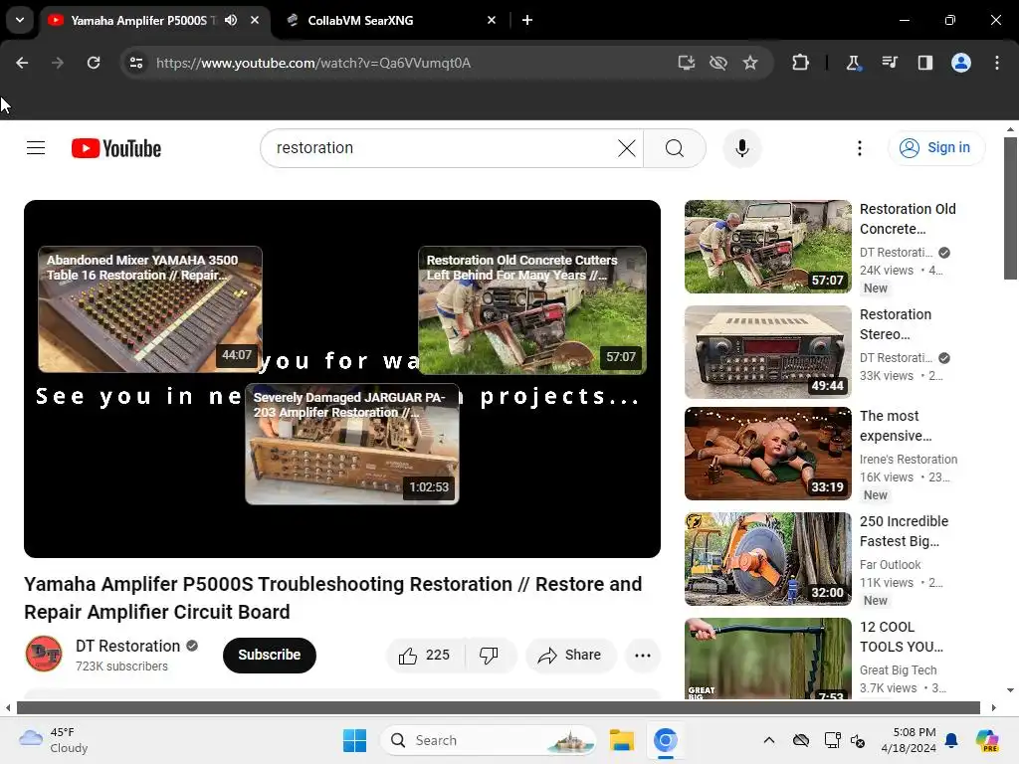Screen dimensions: 1019x764
Task: Open a new browser tab
Action: tap(527, 20)
